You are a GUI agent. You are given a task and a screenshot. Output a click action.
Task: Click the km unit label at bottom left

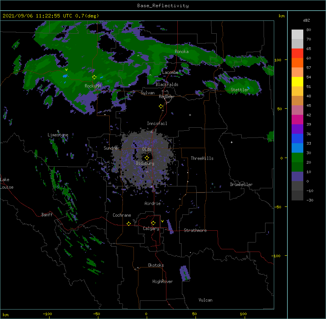point(6,314)
